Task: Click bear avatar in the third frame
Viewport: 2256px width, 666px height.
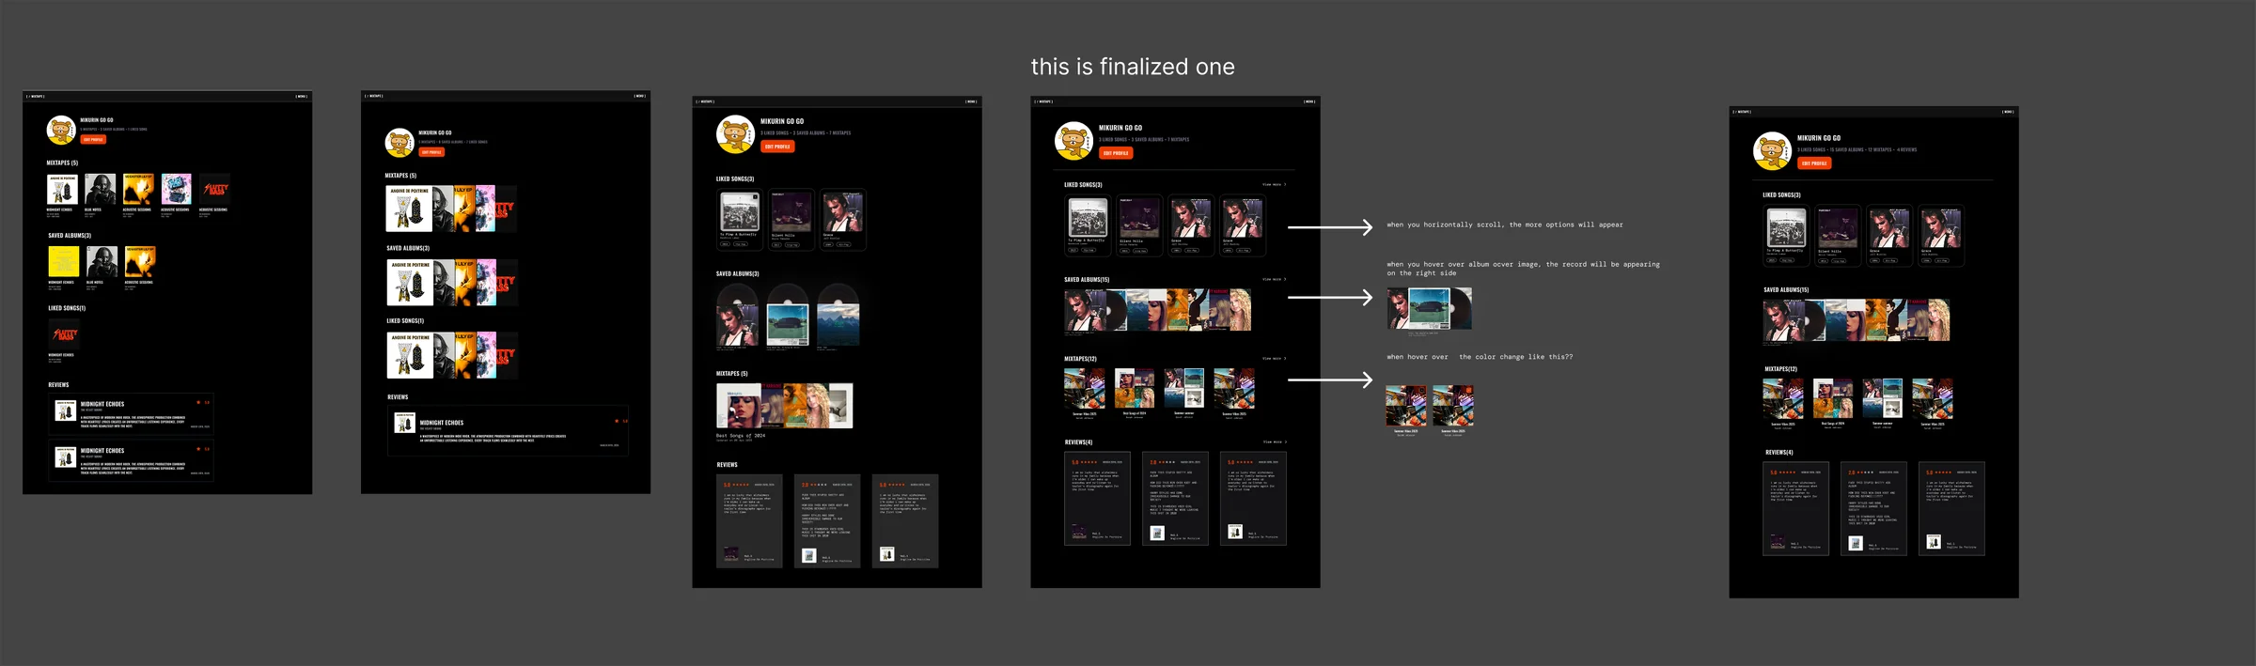Action: pos(735,134)
